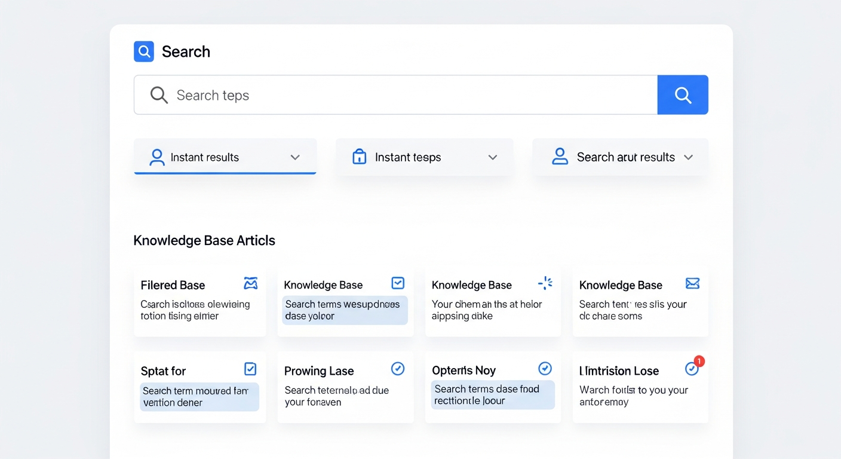841x459 pixels.
Task: Select the person icon beside Instant results
Action: 156,157
